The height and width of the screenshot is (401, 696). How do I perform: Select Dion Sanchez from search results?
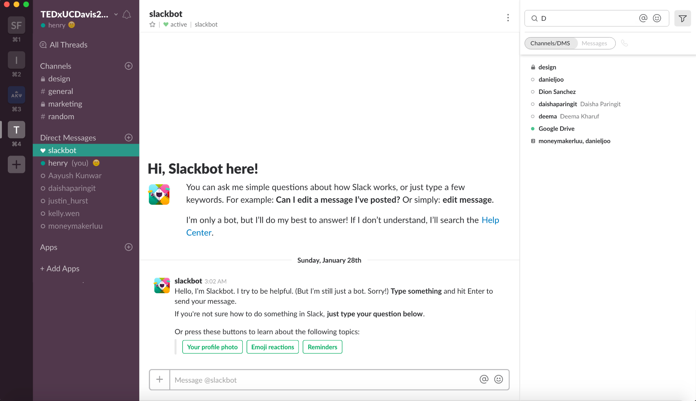557,92
